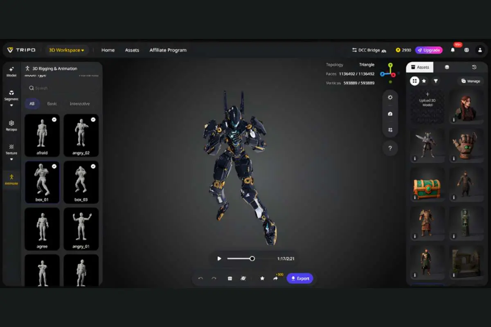Image resolution: width=491 pixels, height=327 pixels.
Task: Click the planet icon in bottom toolbar
Action: (x=243, y=278)
